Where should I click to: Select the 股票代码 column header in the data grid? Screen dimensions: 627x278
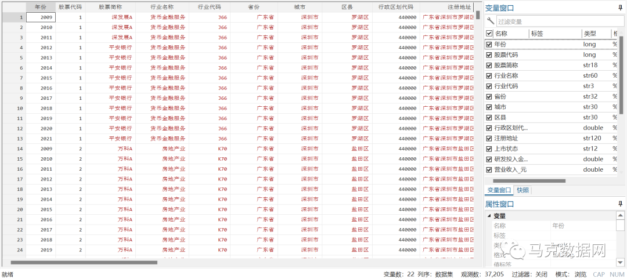coord(70,7)
